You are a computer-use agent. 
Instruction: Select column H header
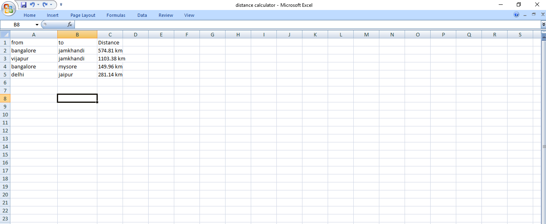(238, 34)
